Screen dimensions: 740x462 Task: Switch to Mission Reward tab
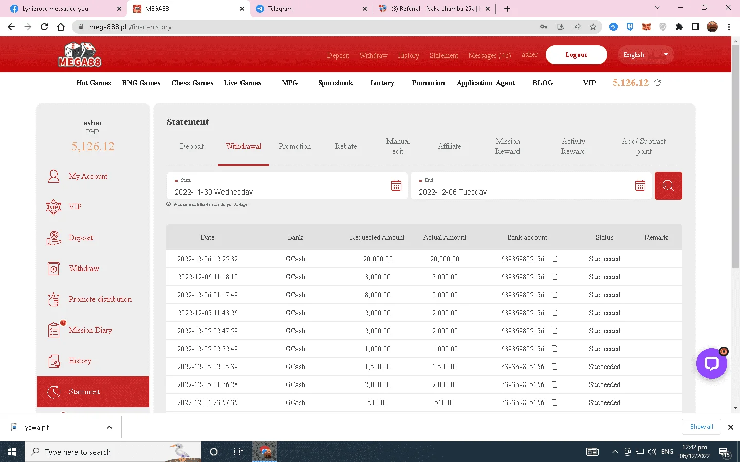click(x=508, y=146)
